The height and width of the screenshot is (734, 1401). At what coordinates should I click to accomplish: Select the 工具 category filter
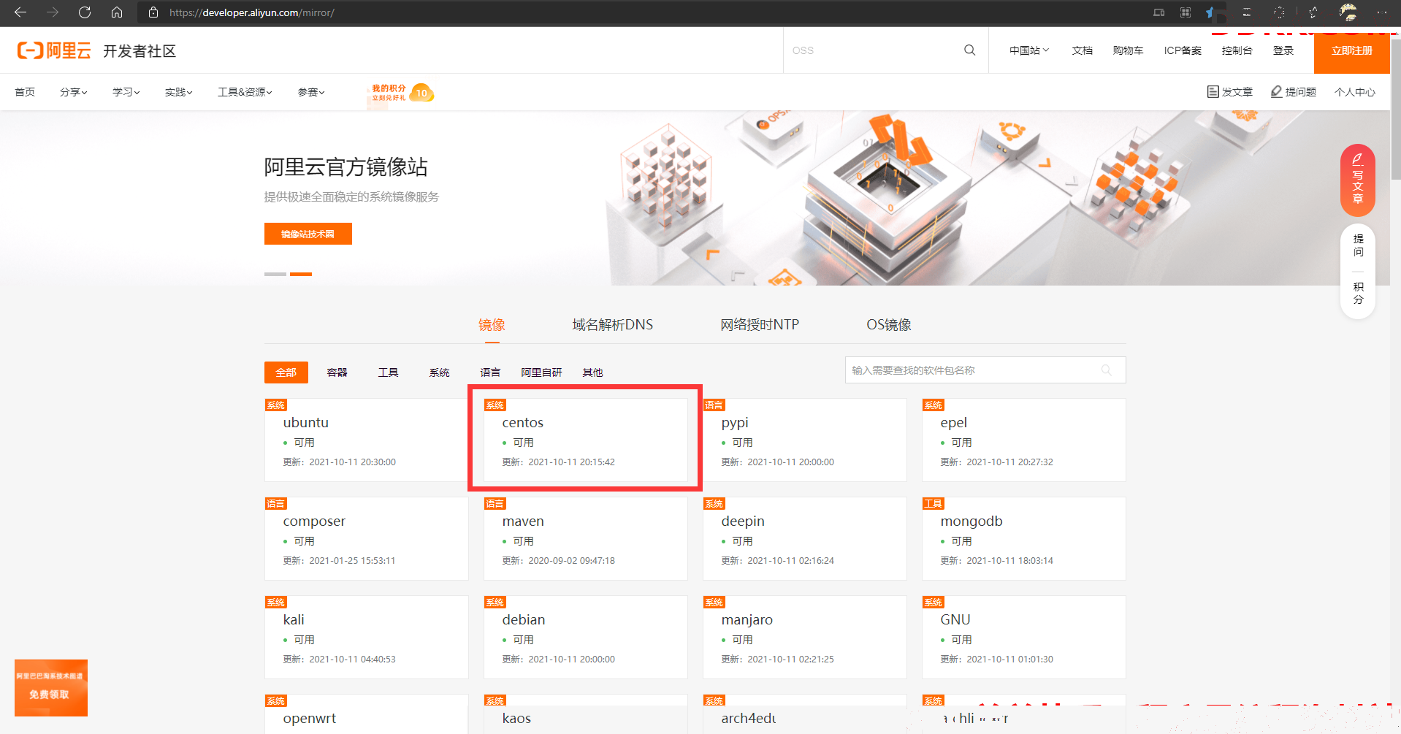coord(388,372)
